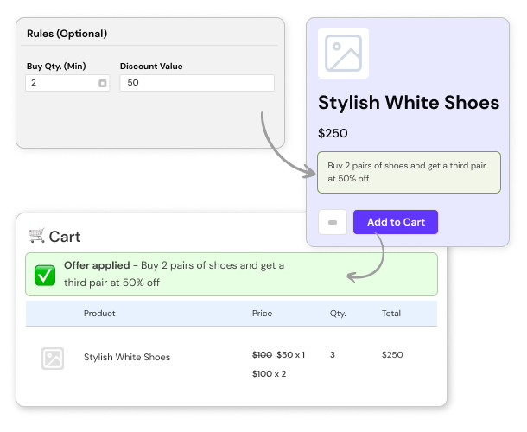Click the small product thumbnail in cart row
The width and height of the screenshot is (527, 432).
(53, 358)
